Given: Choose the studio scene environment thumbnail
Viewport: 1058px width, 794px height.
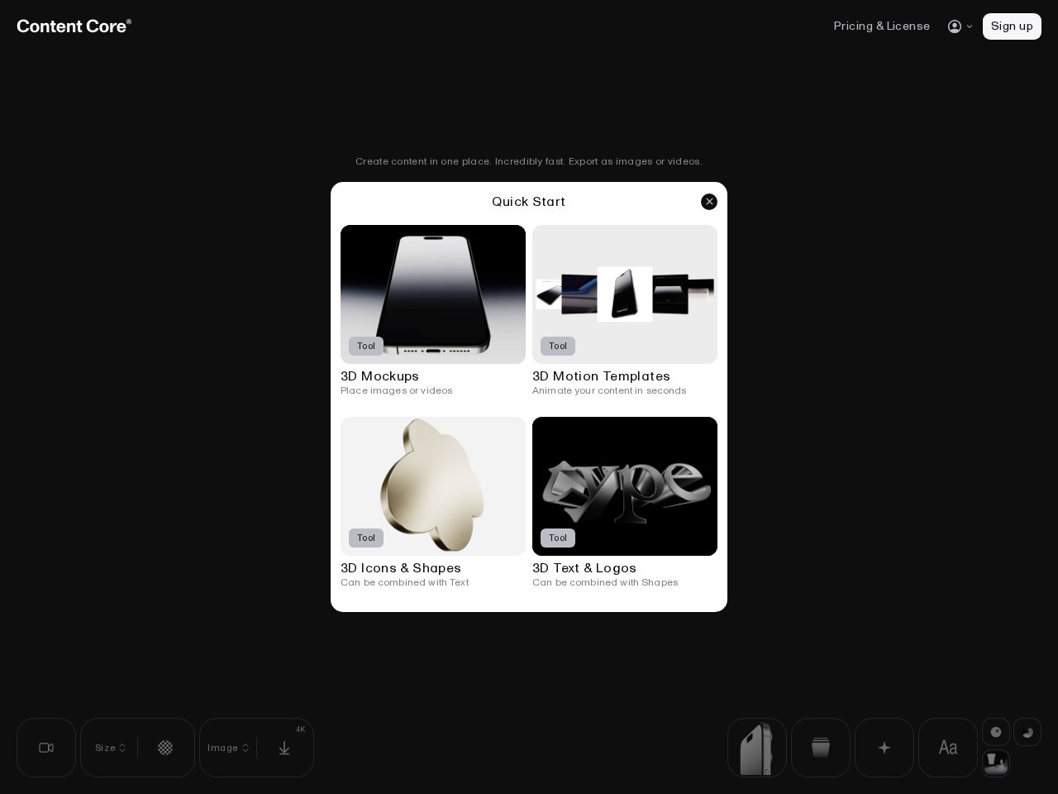Looking at the screenshot, I should pos(996,763).
